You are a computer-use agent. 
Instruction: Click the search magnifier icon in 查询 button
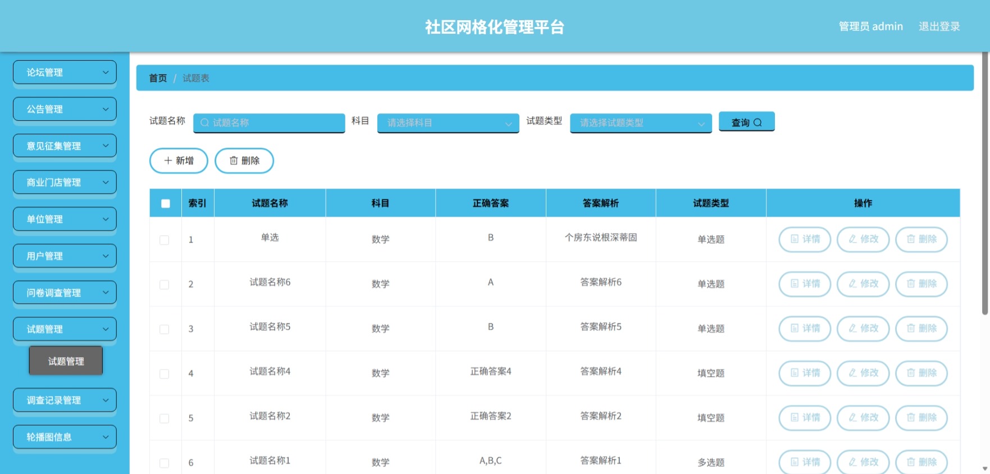[x=758, y=122]
